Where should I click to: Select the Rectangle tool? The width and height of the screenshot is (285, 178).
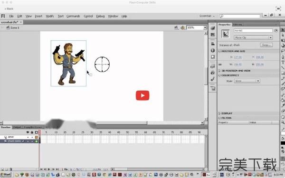(283, 73)
